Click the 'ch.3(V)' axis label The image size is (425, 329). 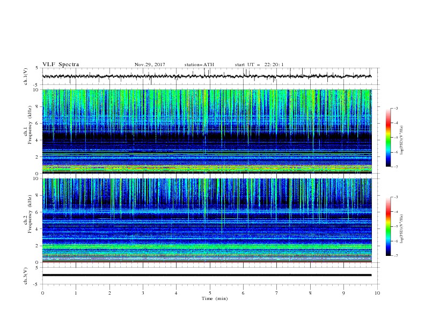click(x=26, y=276)
